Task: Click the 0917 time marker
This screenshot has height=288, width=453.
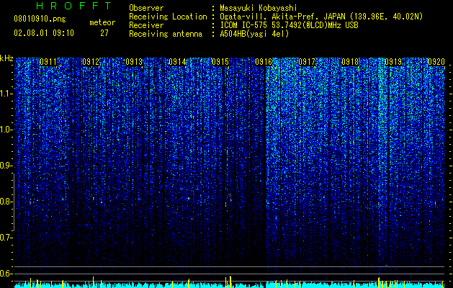Action: pyautogui.click(x=307, y=62)
